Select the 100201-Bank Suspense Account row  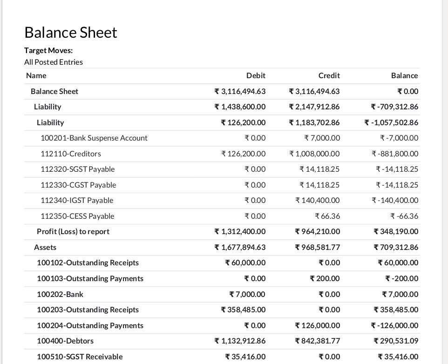[94, 138]
